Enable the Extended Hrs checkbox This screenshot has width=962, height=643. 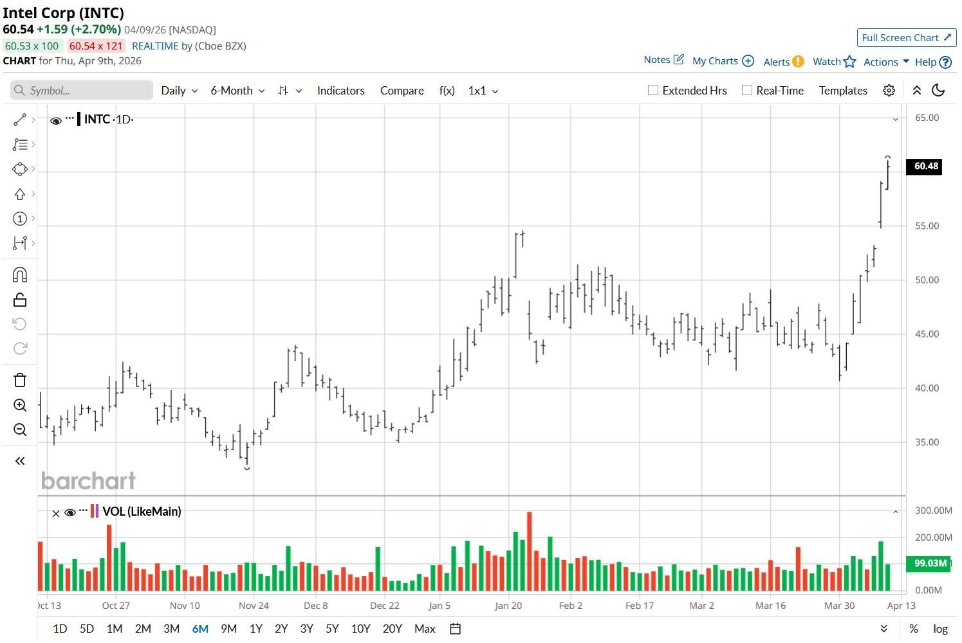[653, 91]
